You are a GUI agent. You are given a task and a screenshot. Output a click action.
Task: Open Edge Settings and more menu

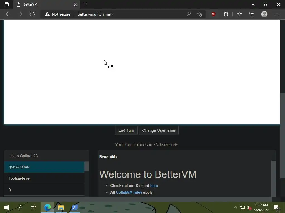[277, 14]
